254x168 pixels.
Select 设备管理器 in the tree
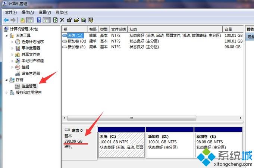point(31,73)
